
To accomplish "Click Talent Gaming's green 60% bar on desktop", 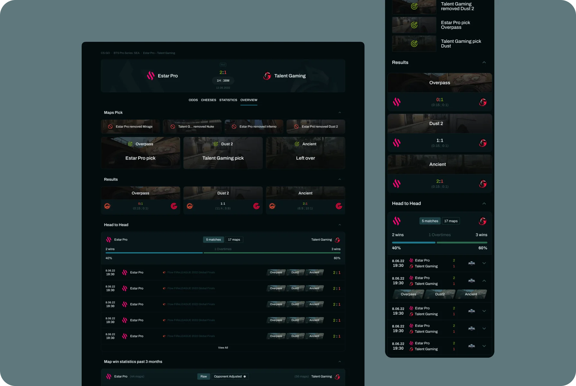I will point(272,253).
